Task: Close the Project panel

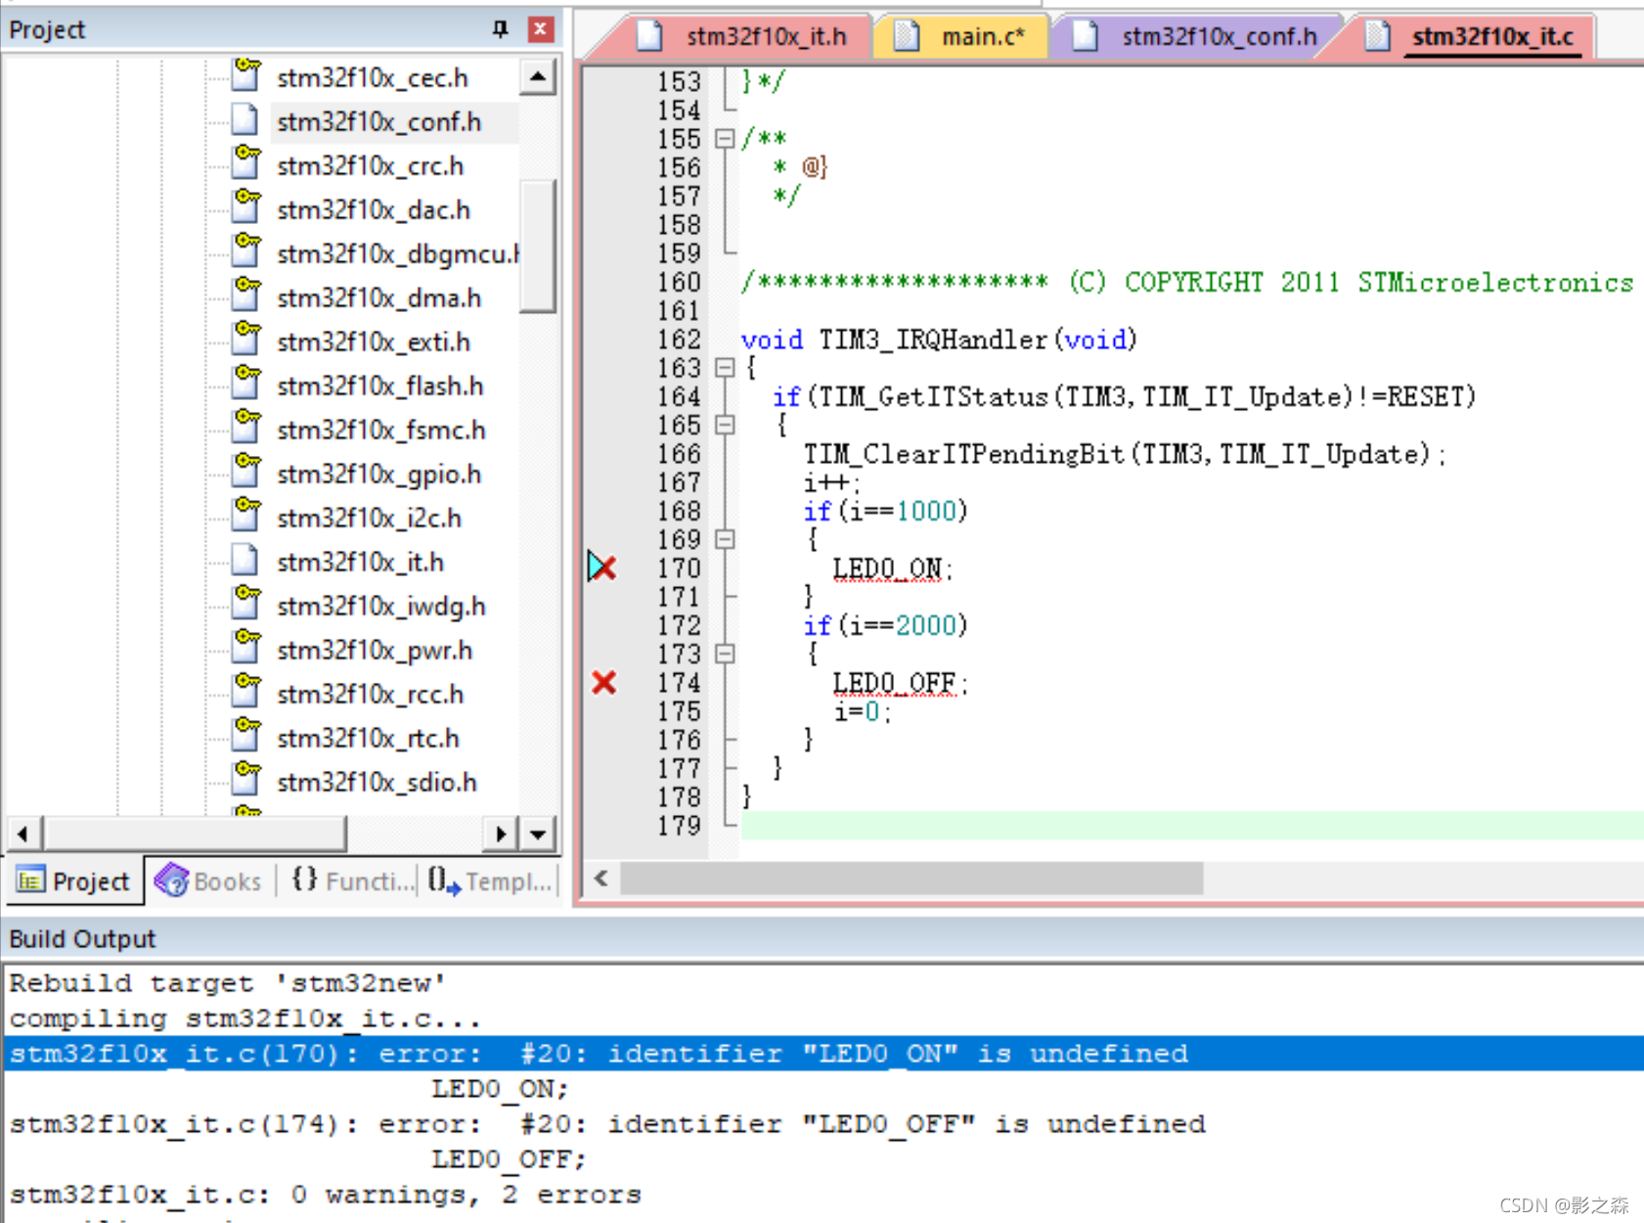Action: pyautogui.click(x=540, y=29)
